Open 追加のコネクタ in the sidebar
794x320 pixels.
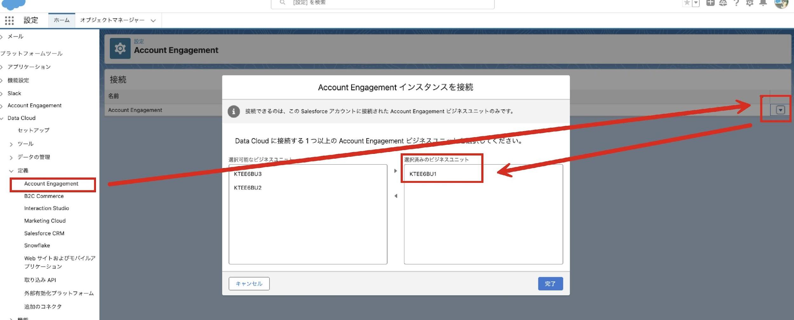pos(43,307)
